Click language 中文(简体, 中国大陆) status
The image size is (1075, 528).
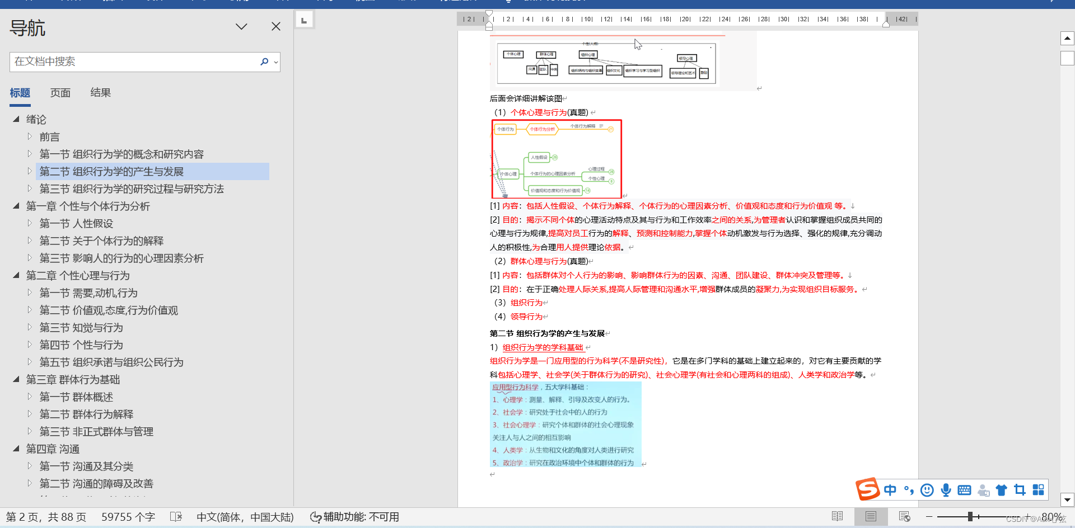coord(245,517)
